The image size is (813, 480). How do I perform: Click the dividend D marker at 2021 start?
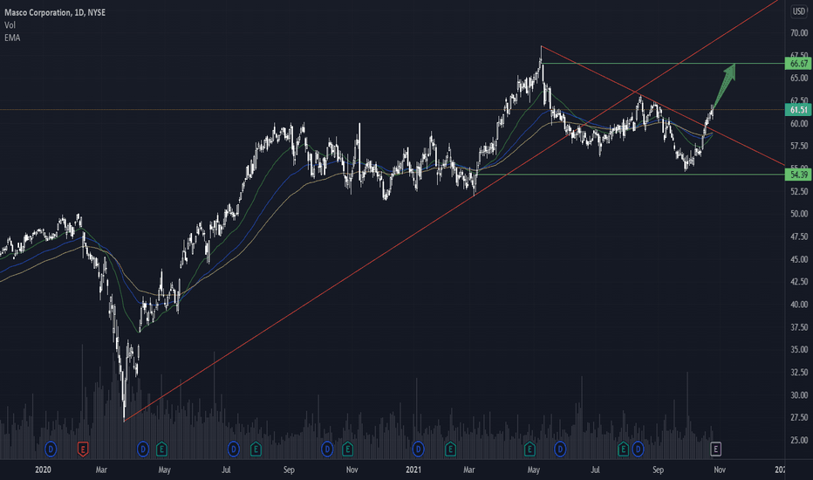[x=418, y=449]
